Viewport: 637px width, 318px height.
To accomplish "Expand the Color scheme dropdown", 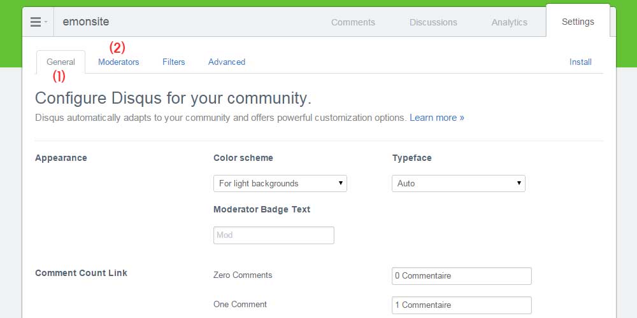I will (280, 183).
